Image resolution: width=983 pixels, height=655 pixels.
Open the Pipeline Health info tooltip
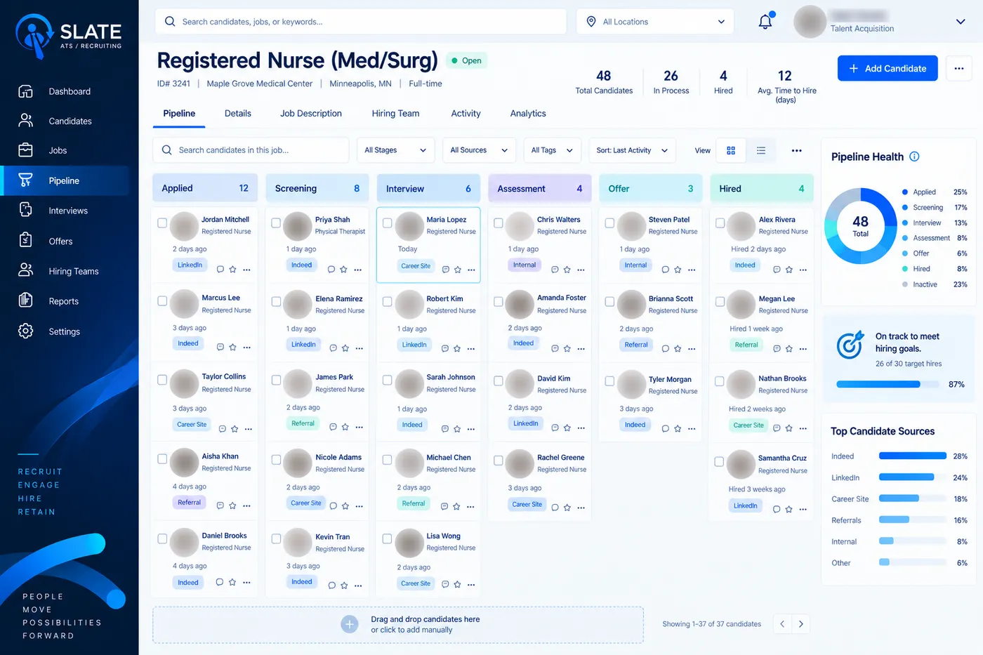914,157
